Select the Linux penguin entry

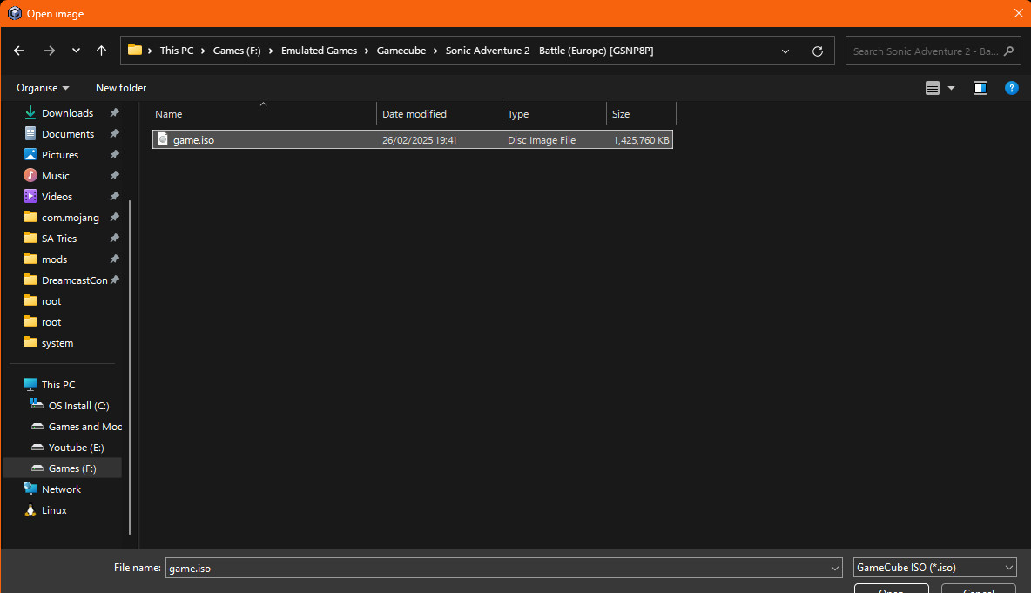tap(54, 510)
